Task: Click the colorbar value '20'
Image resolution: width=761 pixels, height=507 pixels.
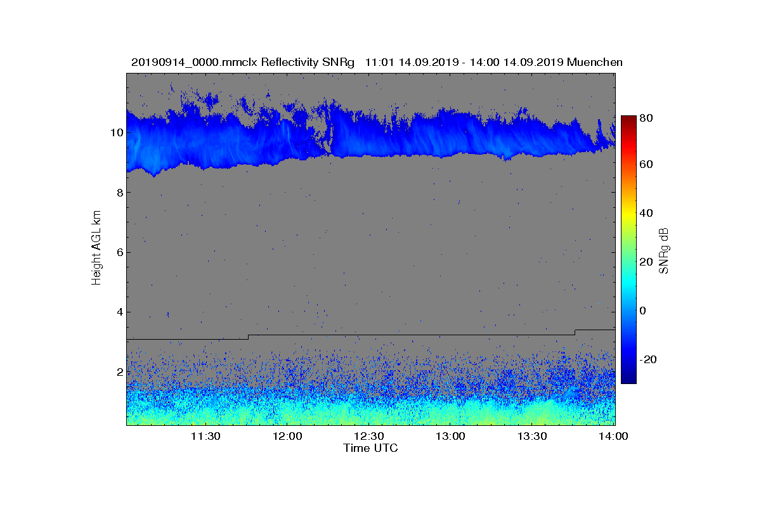Action: [x=647, y=262]
